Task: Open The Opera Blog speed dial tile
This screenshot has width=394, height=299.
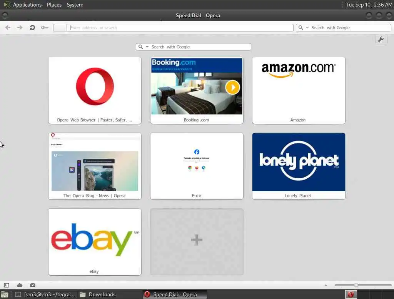Action: (95, 166)
